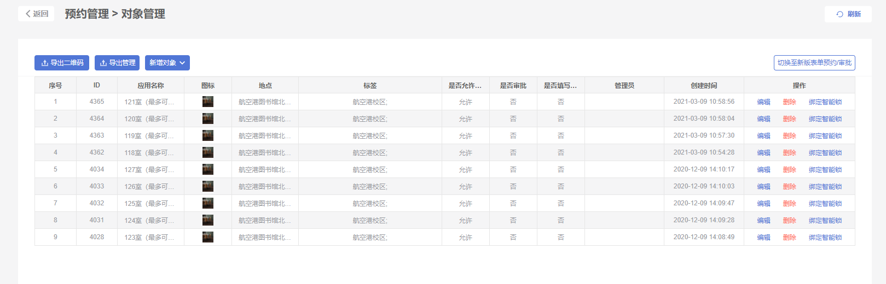Screen dimensions: 886x284
Task: Click 删除 for the 120室 row
Action: point(789,119)
